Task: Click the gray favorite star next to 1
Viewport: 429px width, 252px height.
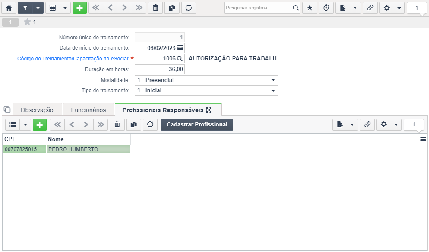Action: 27,22
